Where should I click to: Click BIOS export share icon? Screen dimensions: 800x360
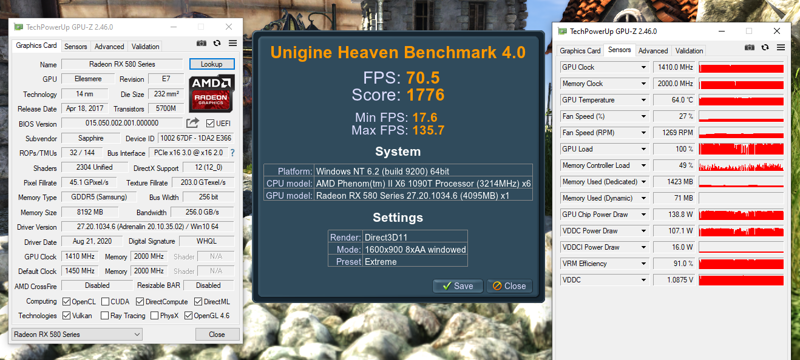[192, 123]
